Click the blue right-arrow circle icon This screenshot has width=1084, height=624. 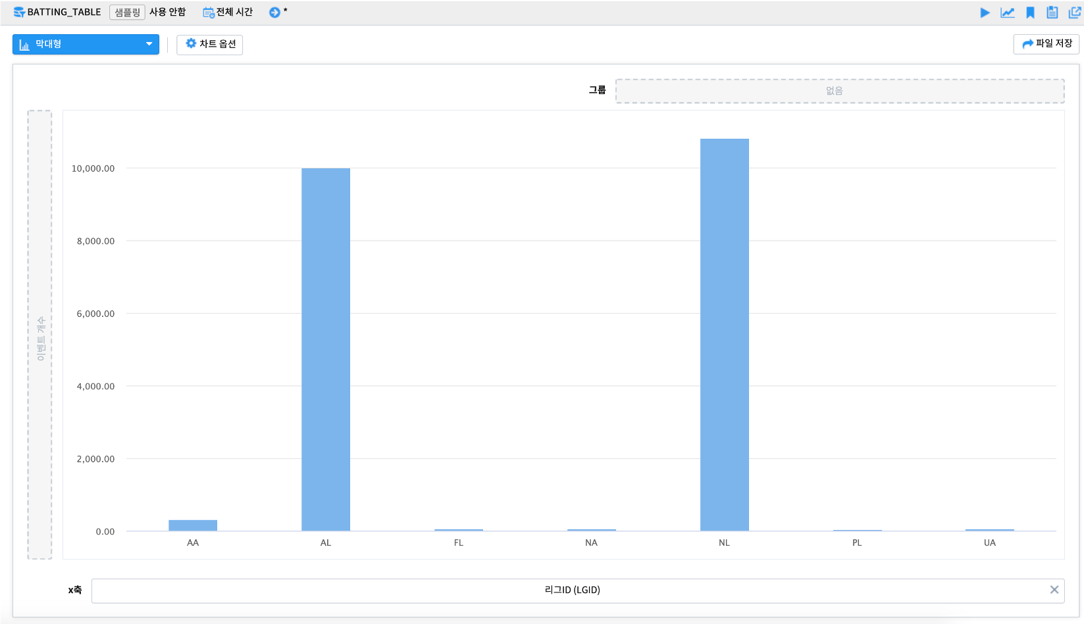(x=274, y=12)
